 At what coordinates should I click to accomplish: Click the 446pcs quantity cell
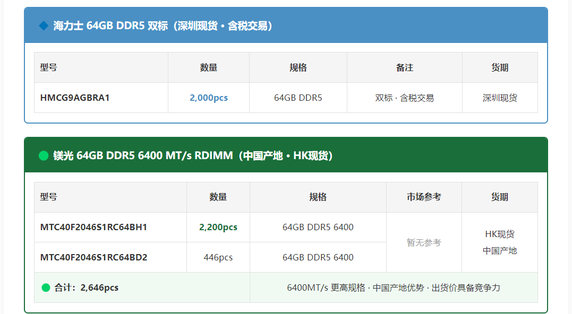218,258
